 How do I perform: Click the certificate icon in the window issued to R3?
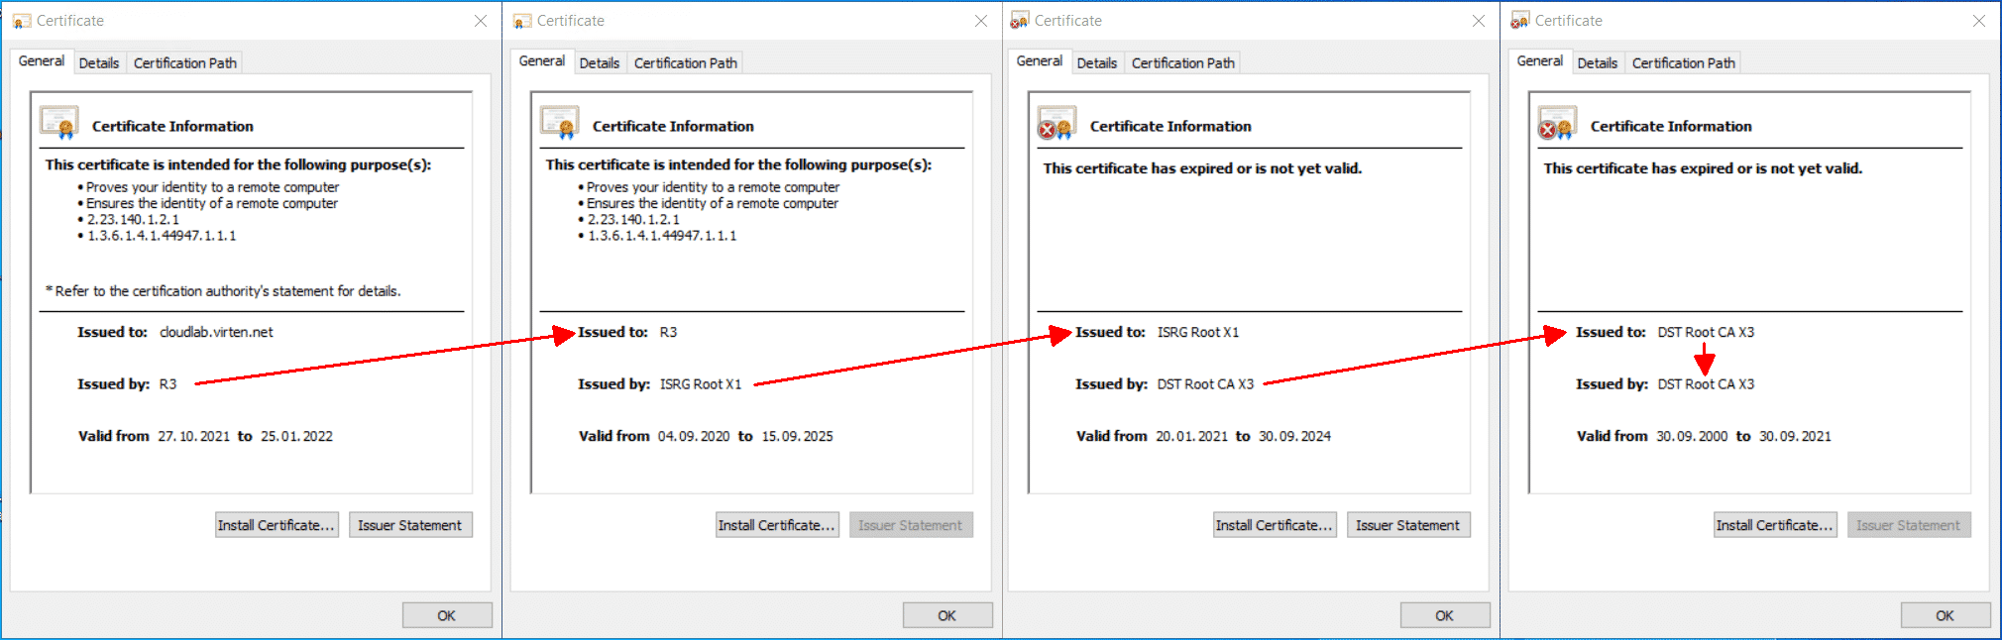(560, 123)
